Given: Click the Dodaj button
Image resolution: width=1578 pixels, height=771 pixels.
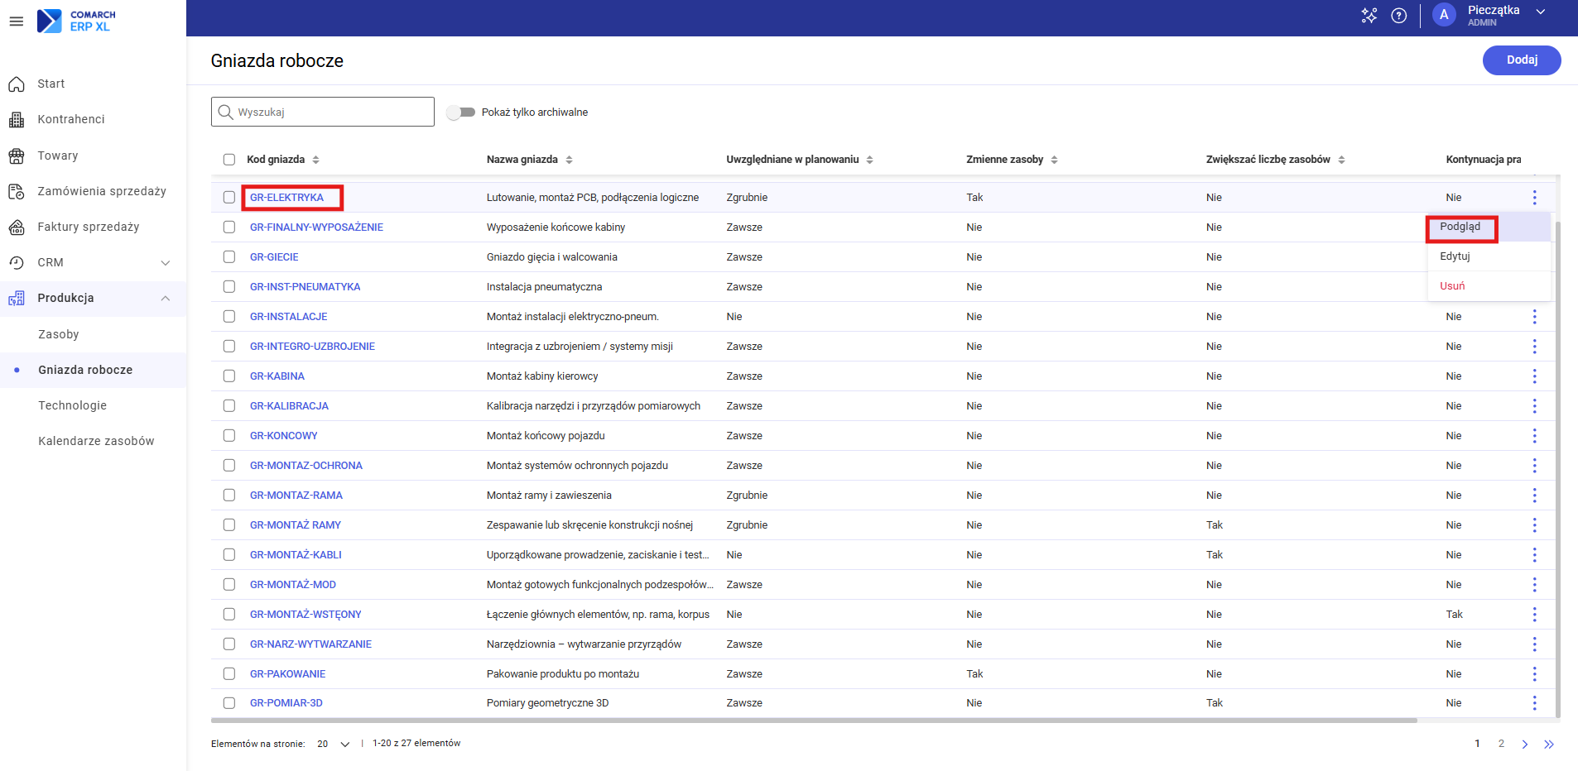Looking at the screenshot, I should tap(1521, 60).
